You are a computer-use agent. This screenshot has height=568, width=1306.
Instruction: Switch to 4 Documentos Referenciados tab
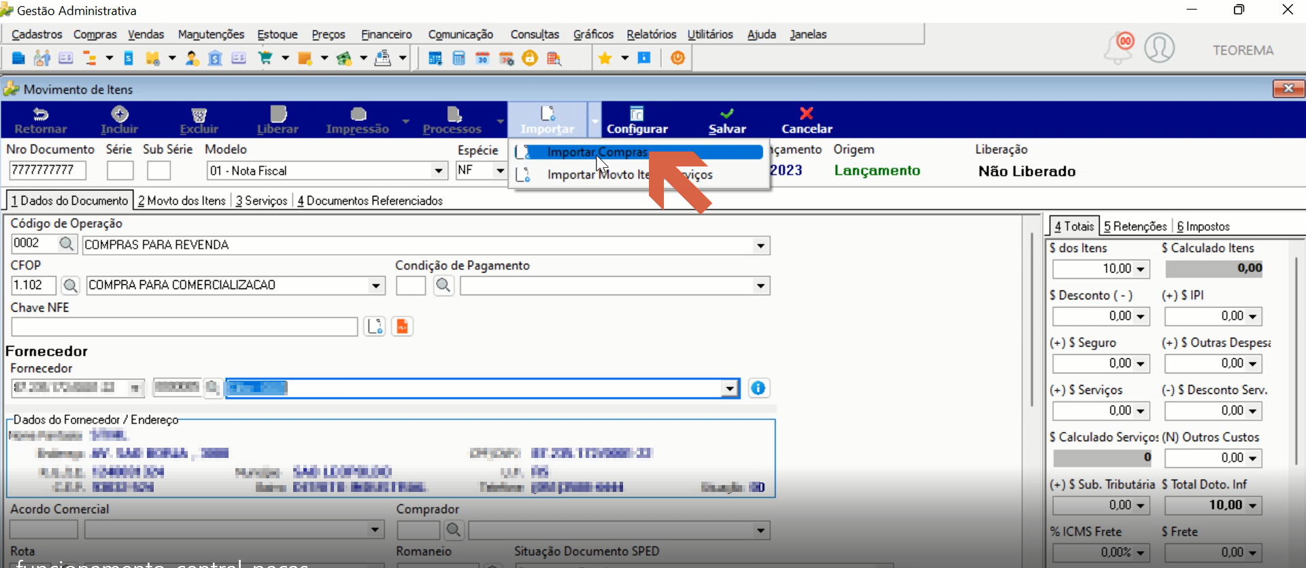370,200
